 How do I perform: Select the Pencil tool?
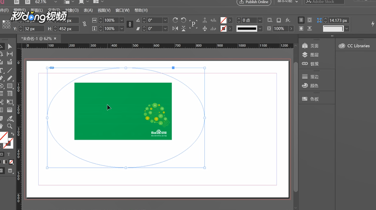click(x=10, y=78)
